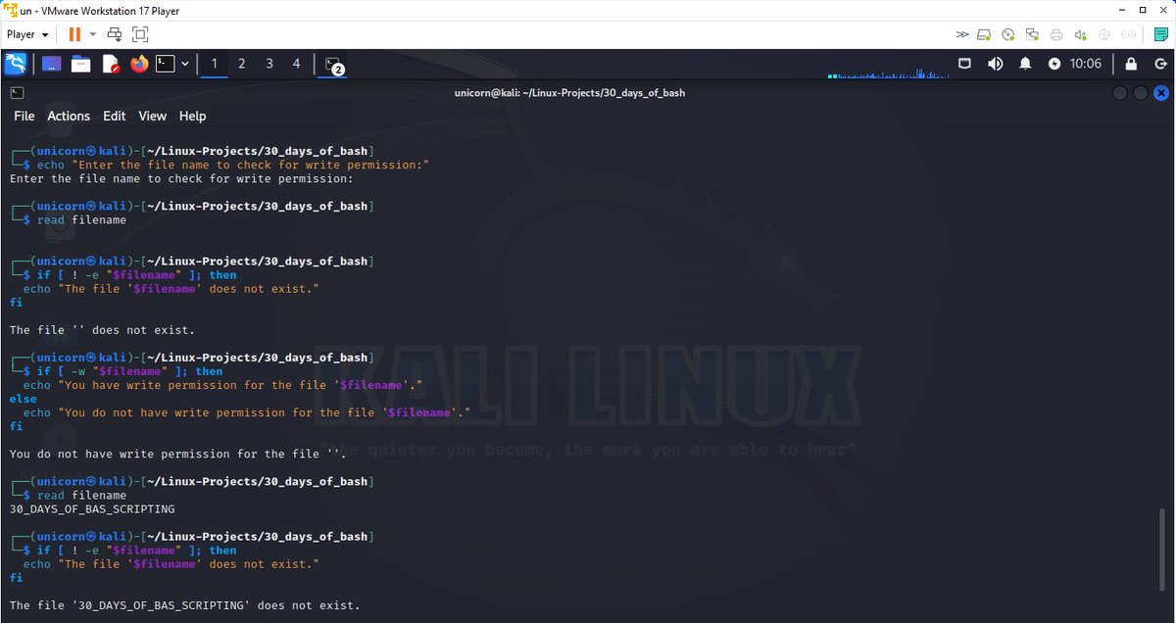
Task: Click the printer device icon in VMware's toolbar
Action: pos(1056,34)
